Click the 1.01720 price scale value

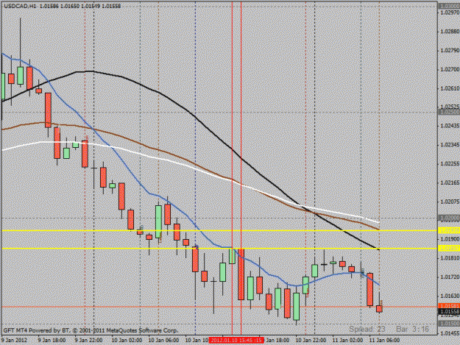point(450,277)
